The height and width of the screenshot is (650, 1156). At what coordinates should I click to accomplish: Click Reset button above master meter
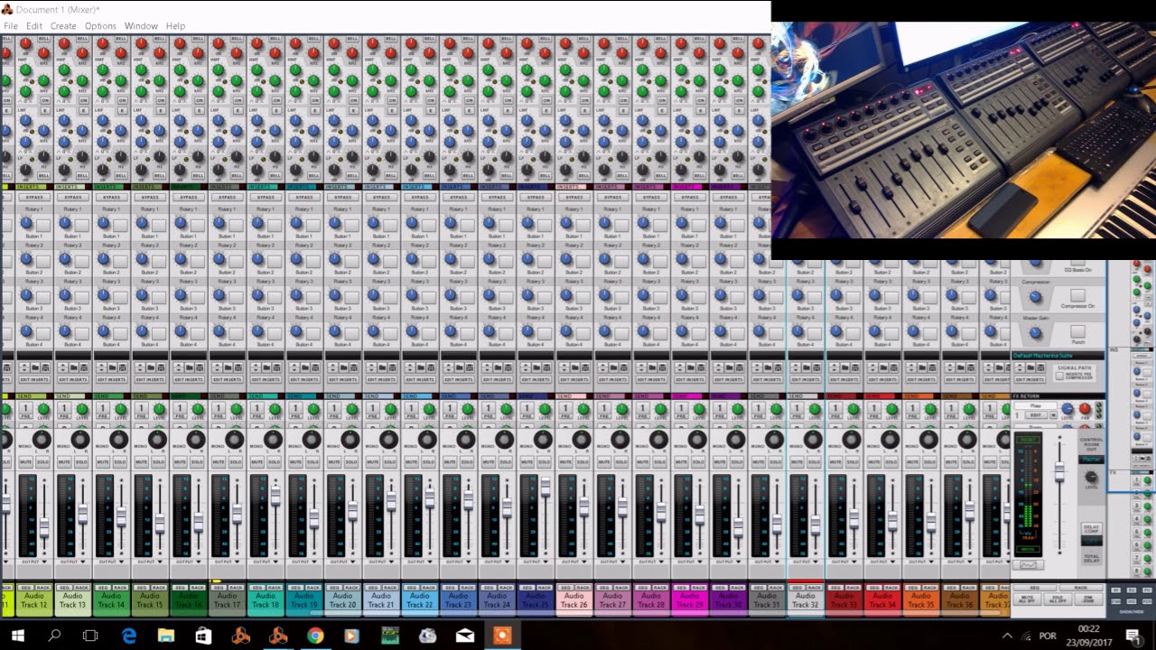(1028, 440)
